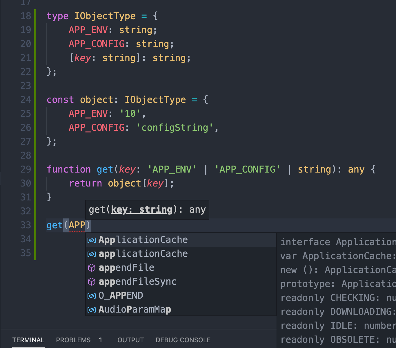Select the ApplicationCache completion suggestion
Viewport: 396px width, 348px height.
click(143, 240)
